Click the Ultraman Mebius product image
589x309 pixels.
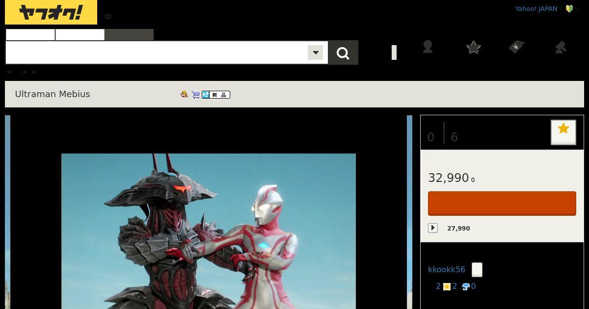(x=209, y=231)
